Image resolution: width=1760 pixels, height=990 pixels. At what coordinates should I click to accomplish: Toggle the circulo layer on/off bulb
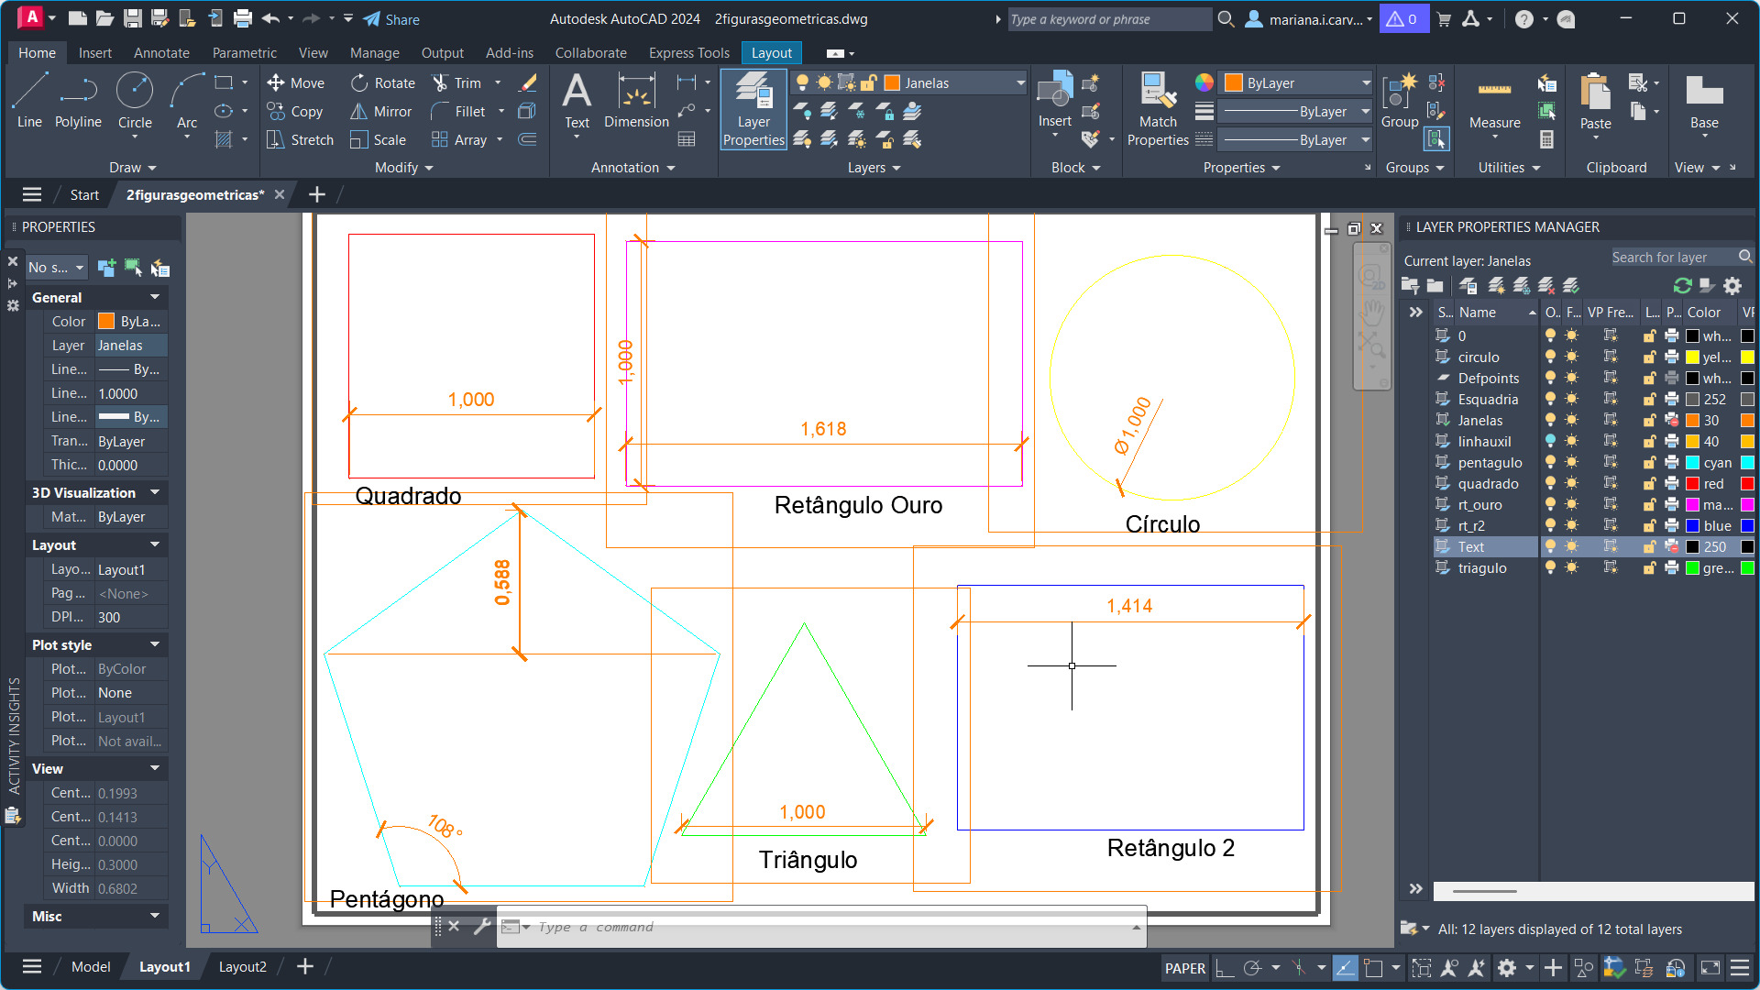[1550, 357]
